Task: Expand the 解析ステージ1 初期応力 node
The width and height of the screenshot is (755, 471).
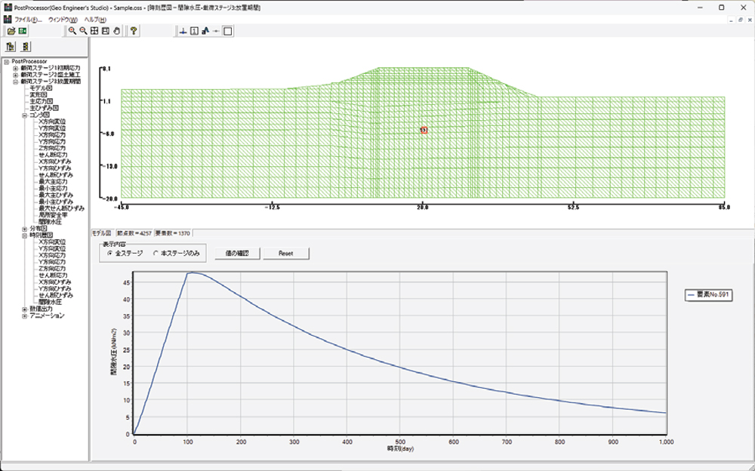Action: point(15,69)
